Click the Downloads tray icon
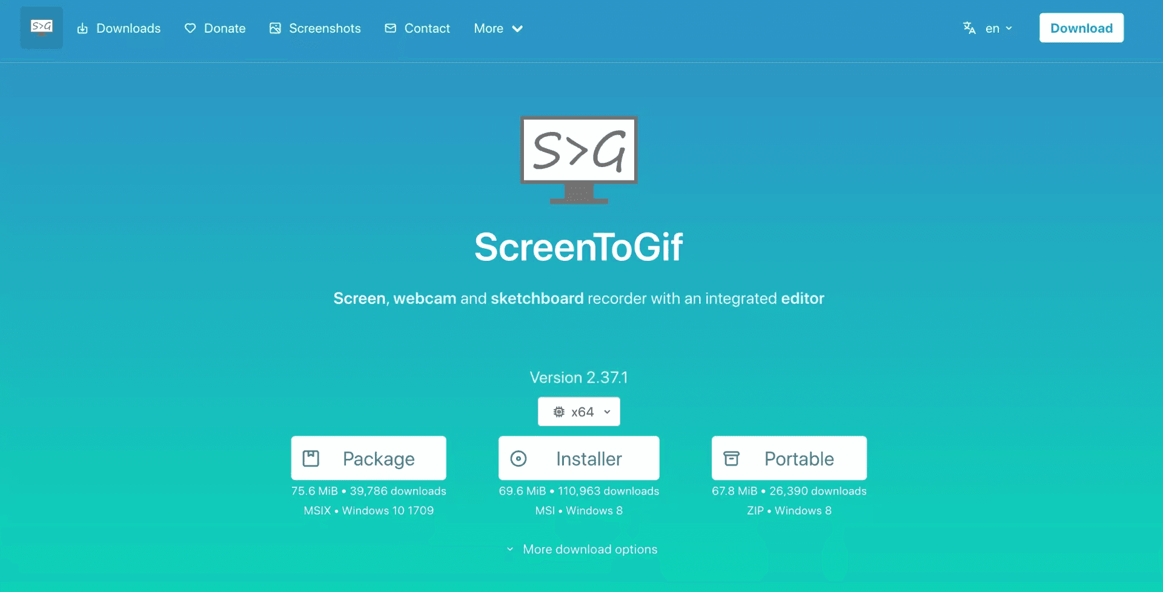This screenshot has width=1163, height=592. pyautogui.click(x=82, y=28)
